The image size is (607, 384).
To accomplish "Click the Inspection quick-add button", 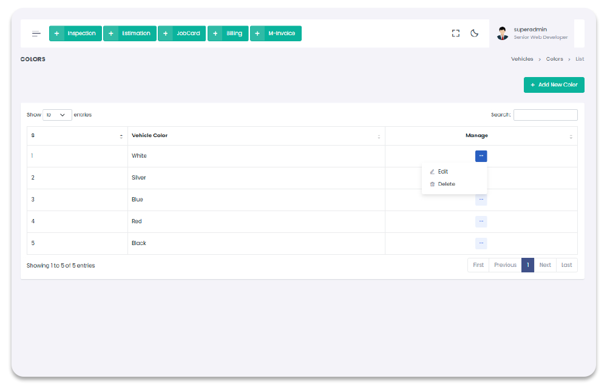I will click(x=74, y=33).
